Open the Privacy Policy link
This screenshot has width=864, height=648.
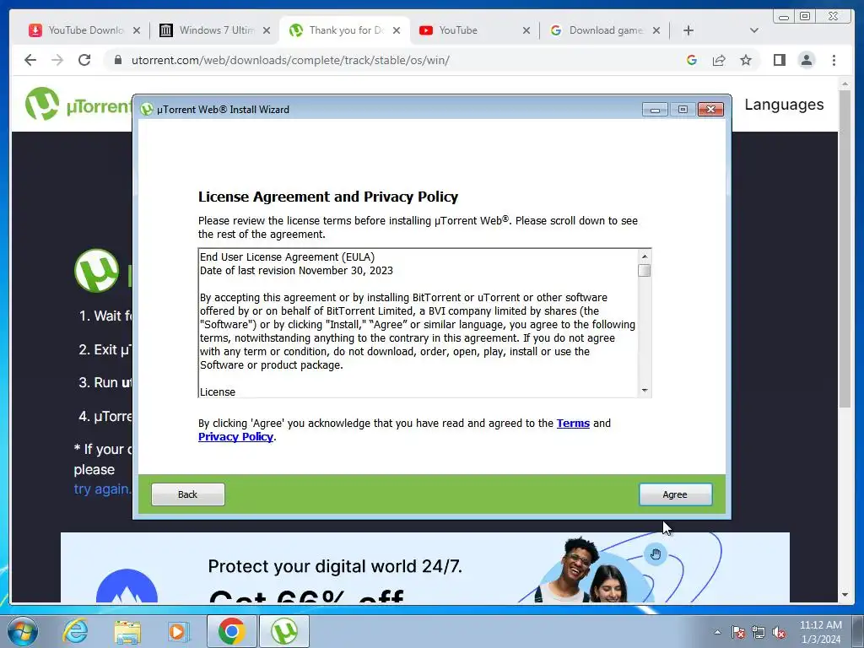236,437
